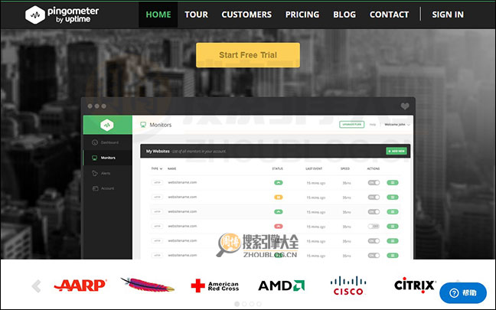Select Monitors in the dashboard sidebar

108,158
